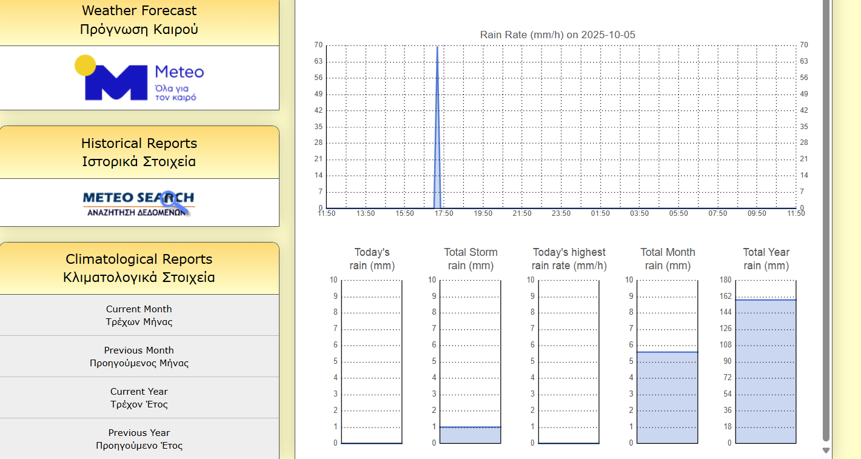Click the Total Year rain bar

click(x=766, y=371)
